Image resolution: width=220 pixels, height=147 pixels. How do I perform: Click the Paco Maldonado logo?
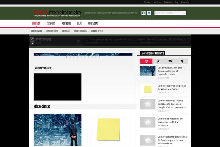click(57, 13)
